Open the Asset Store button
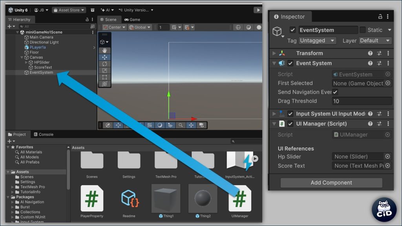This screenshot has width=402, height=226. pyautogui.click(x=69, y=10)
